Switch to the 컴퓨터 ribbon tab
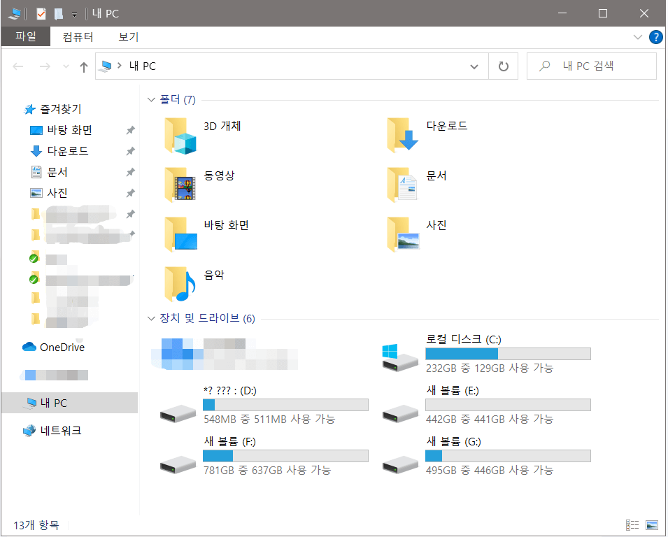 77,37
